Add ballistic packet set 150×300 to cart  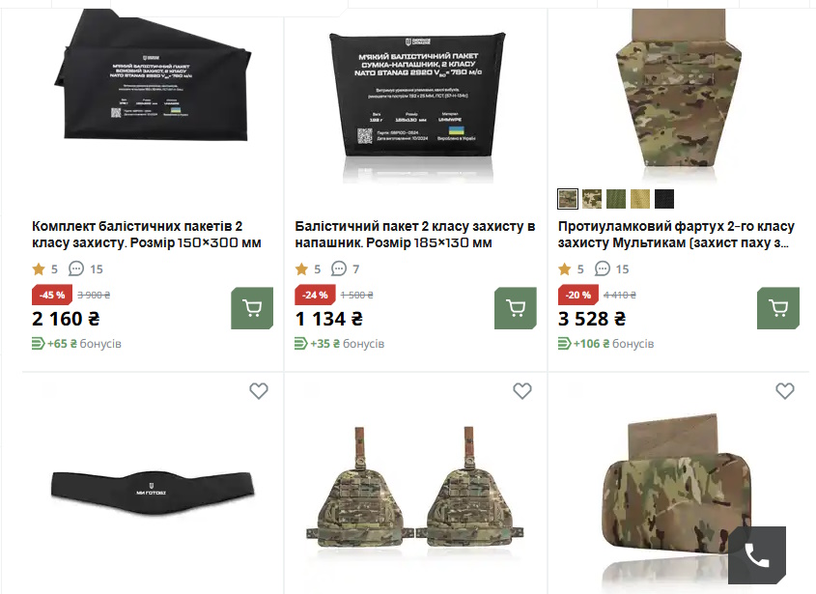click(x=252, y=308)
